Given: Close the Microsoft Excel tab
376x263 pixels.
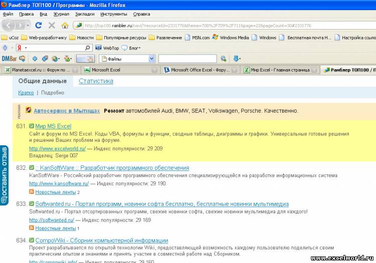Looking at the screenshot, I should tap(155, 70).
